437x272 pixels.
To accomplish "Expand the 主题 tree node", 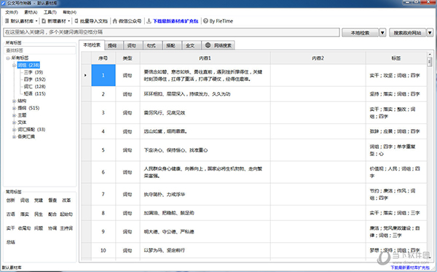I will [x=14, y=115].
